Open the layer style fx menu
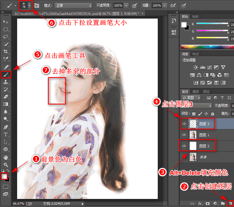This screenshot has width=234, height=207. point(200,203)
